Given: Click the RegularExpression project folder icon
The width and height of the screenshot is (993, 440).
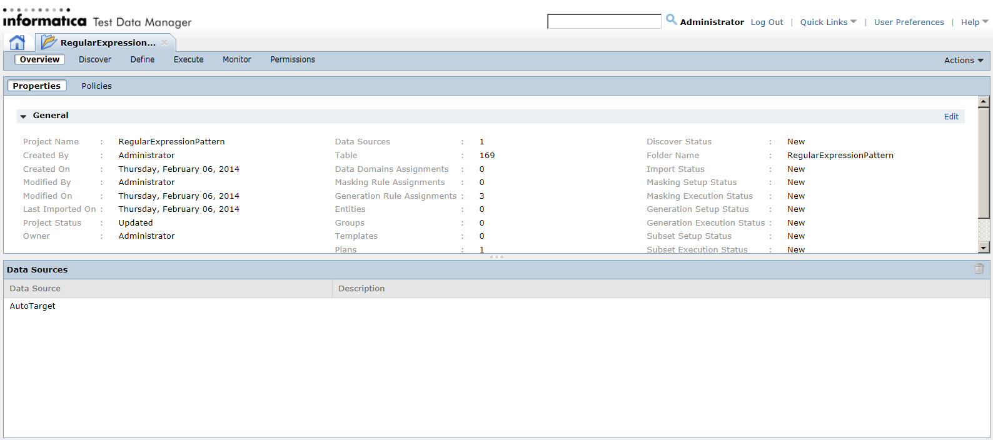Looking at the screenshot, I should [49, 42].
